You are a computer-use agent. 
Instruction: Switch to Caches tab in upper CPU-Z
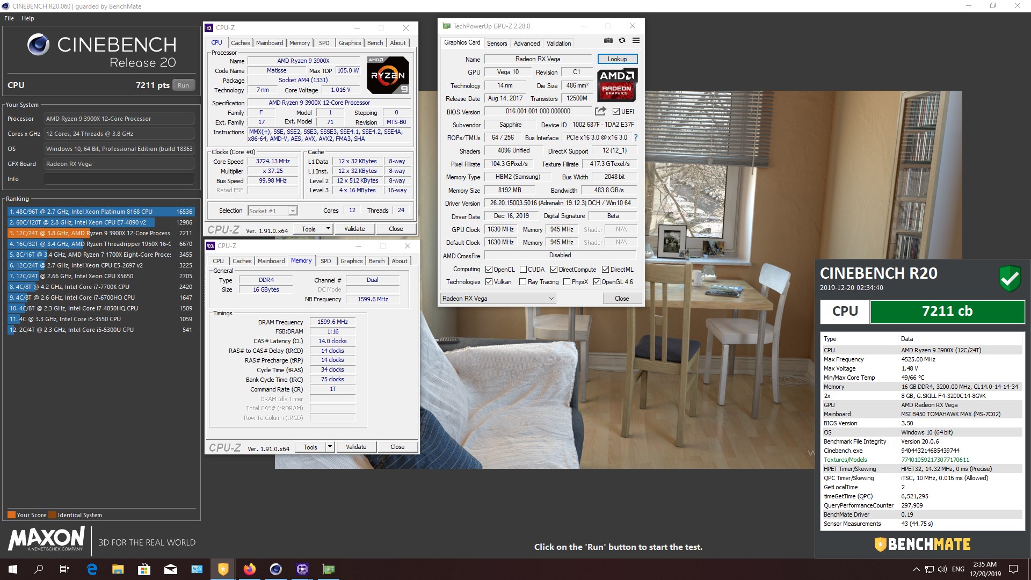click(x=240, y=43)
